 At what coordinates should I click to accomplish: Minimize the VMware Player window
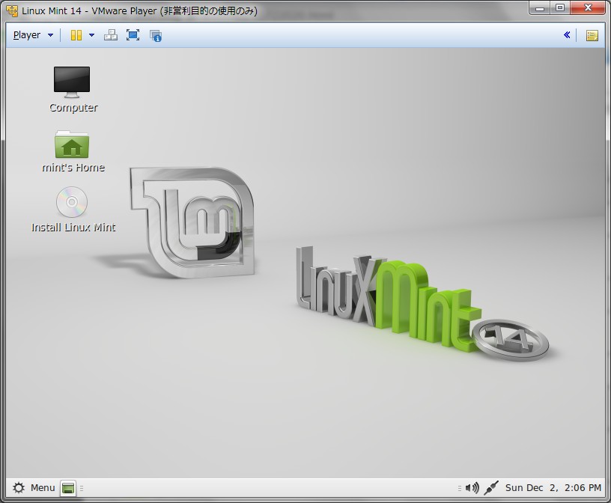point(540,8)
